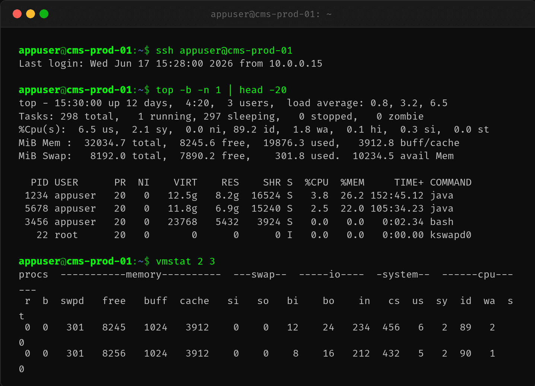Screen dimensions: 535x386
Task: Click the '6.5 us' CPU value
Action: point(96,129)
